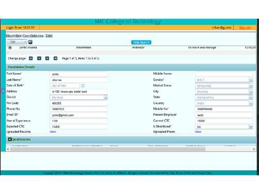Viewport: 259px width, 194px height.
Task: Go to previous page navigation icon
Action: [39, 58]
